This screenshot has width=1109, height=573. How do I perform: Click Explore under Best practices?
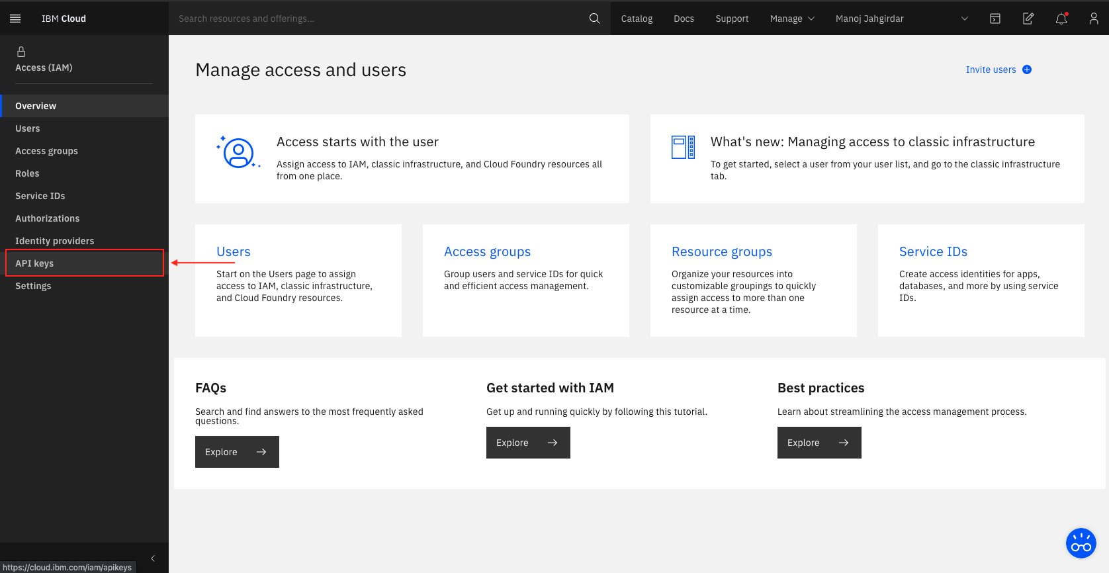(819, 443)
